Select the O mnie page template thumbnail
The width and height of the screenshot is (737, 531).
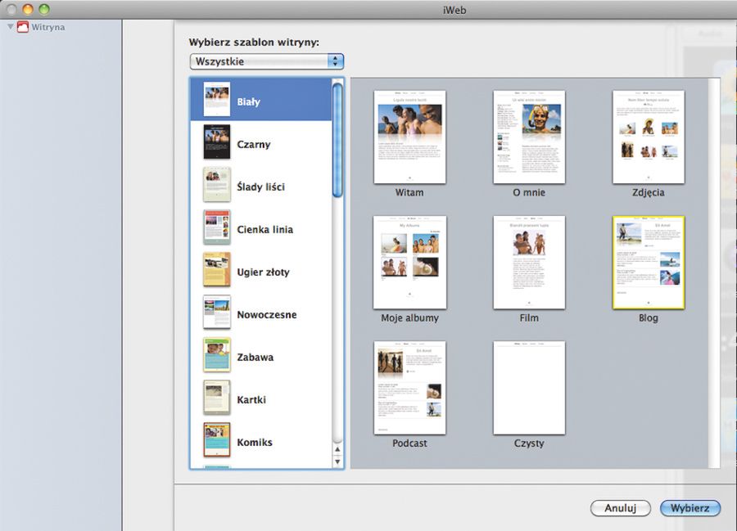(x=529, y=137)
